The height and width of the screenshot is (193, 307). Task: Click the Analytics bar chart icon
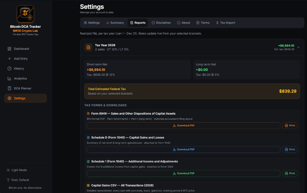9,78
